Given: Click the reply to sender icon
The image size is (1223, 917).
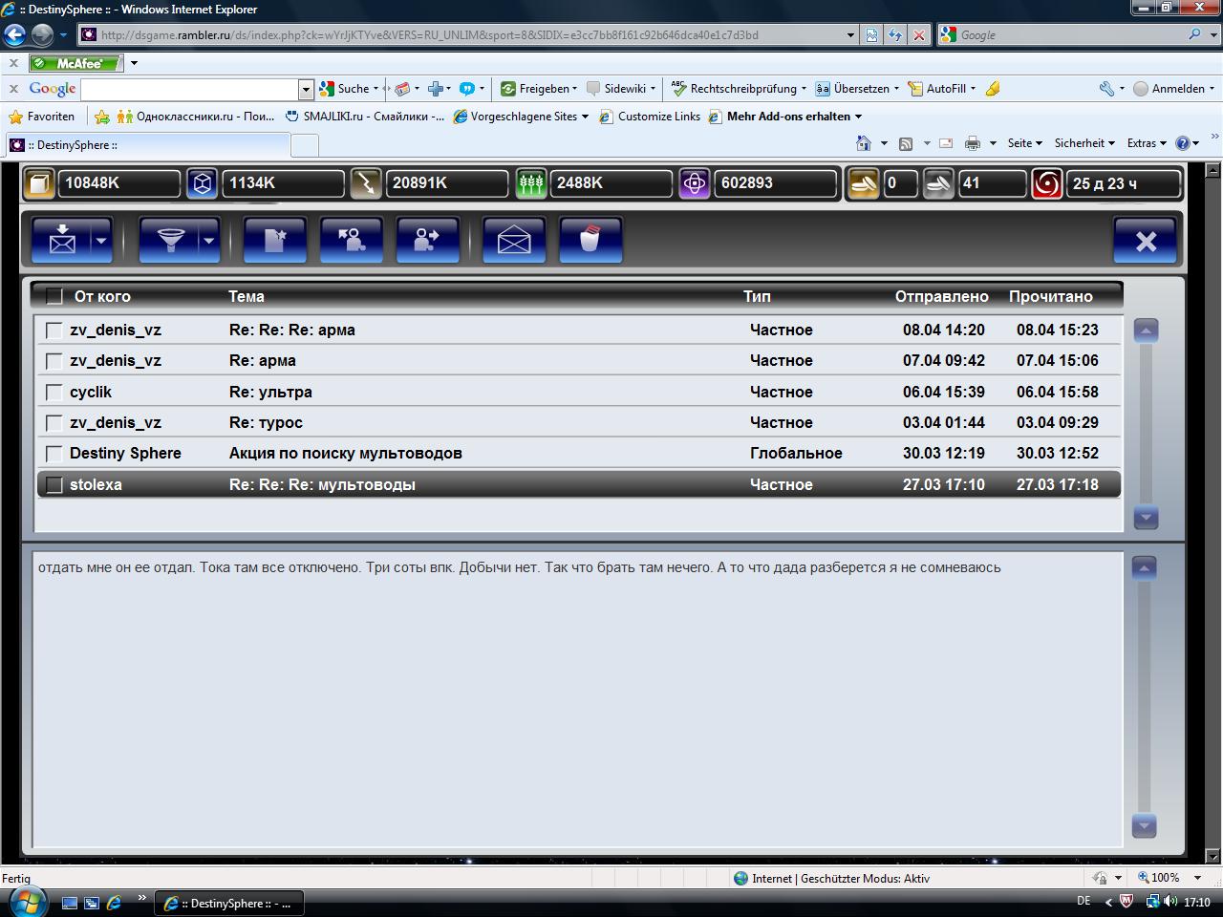Looking at the screenshot, I should tap(351, 240).
